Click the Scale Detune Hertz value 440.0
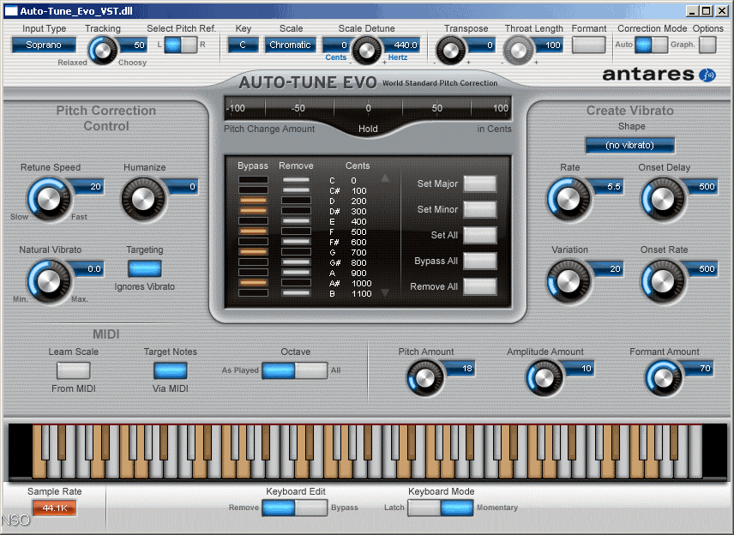 pos(402,45)
